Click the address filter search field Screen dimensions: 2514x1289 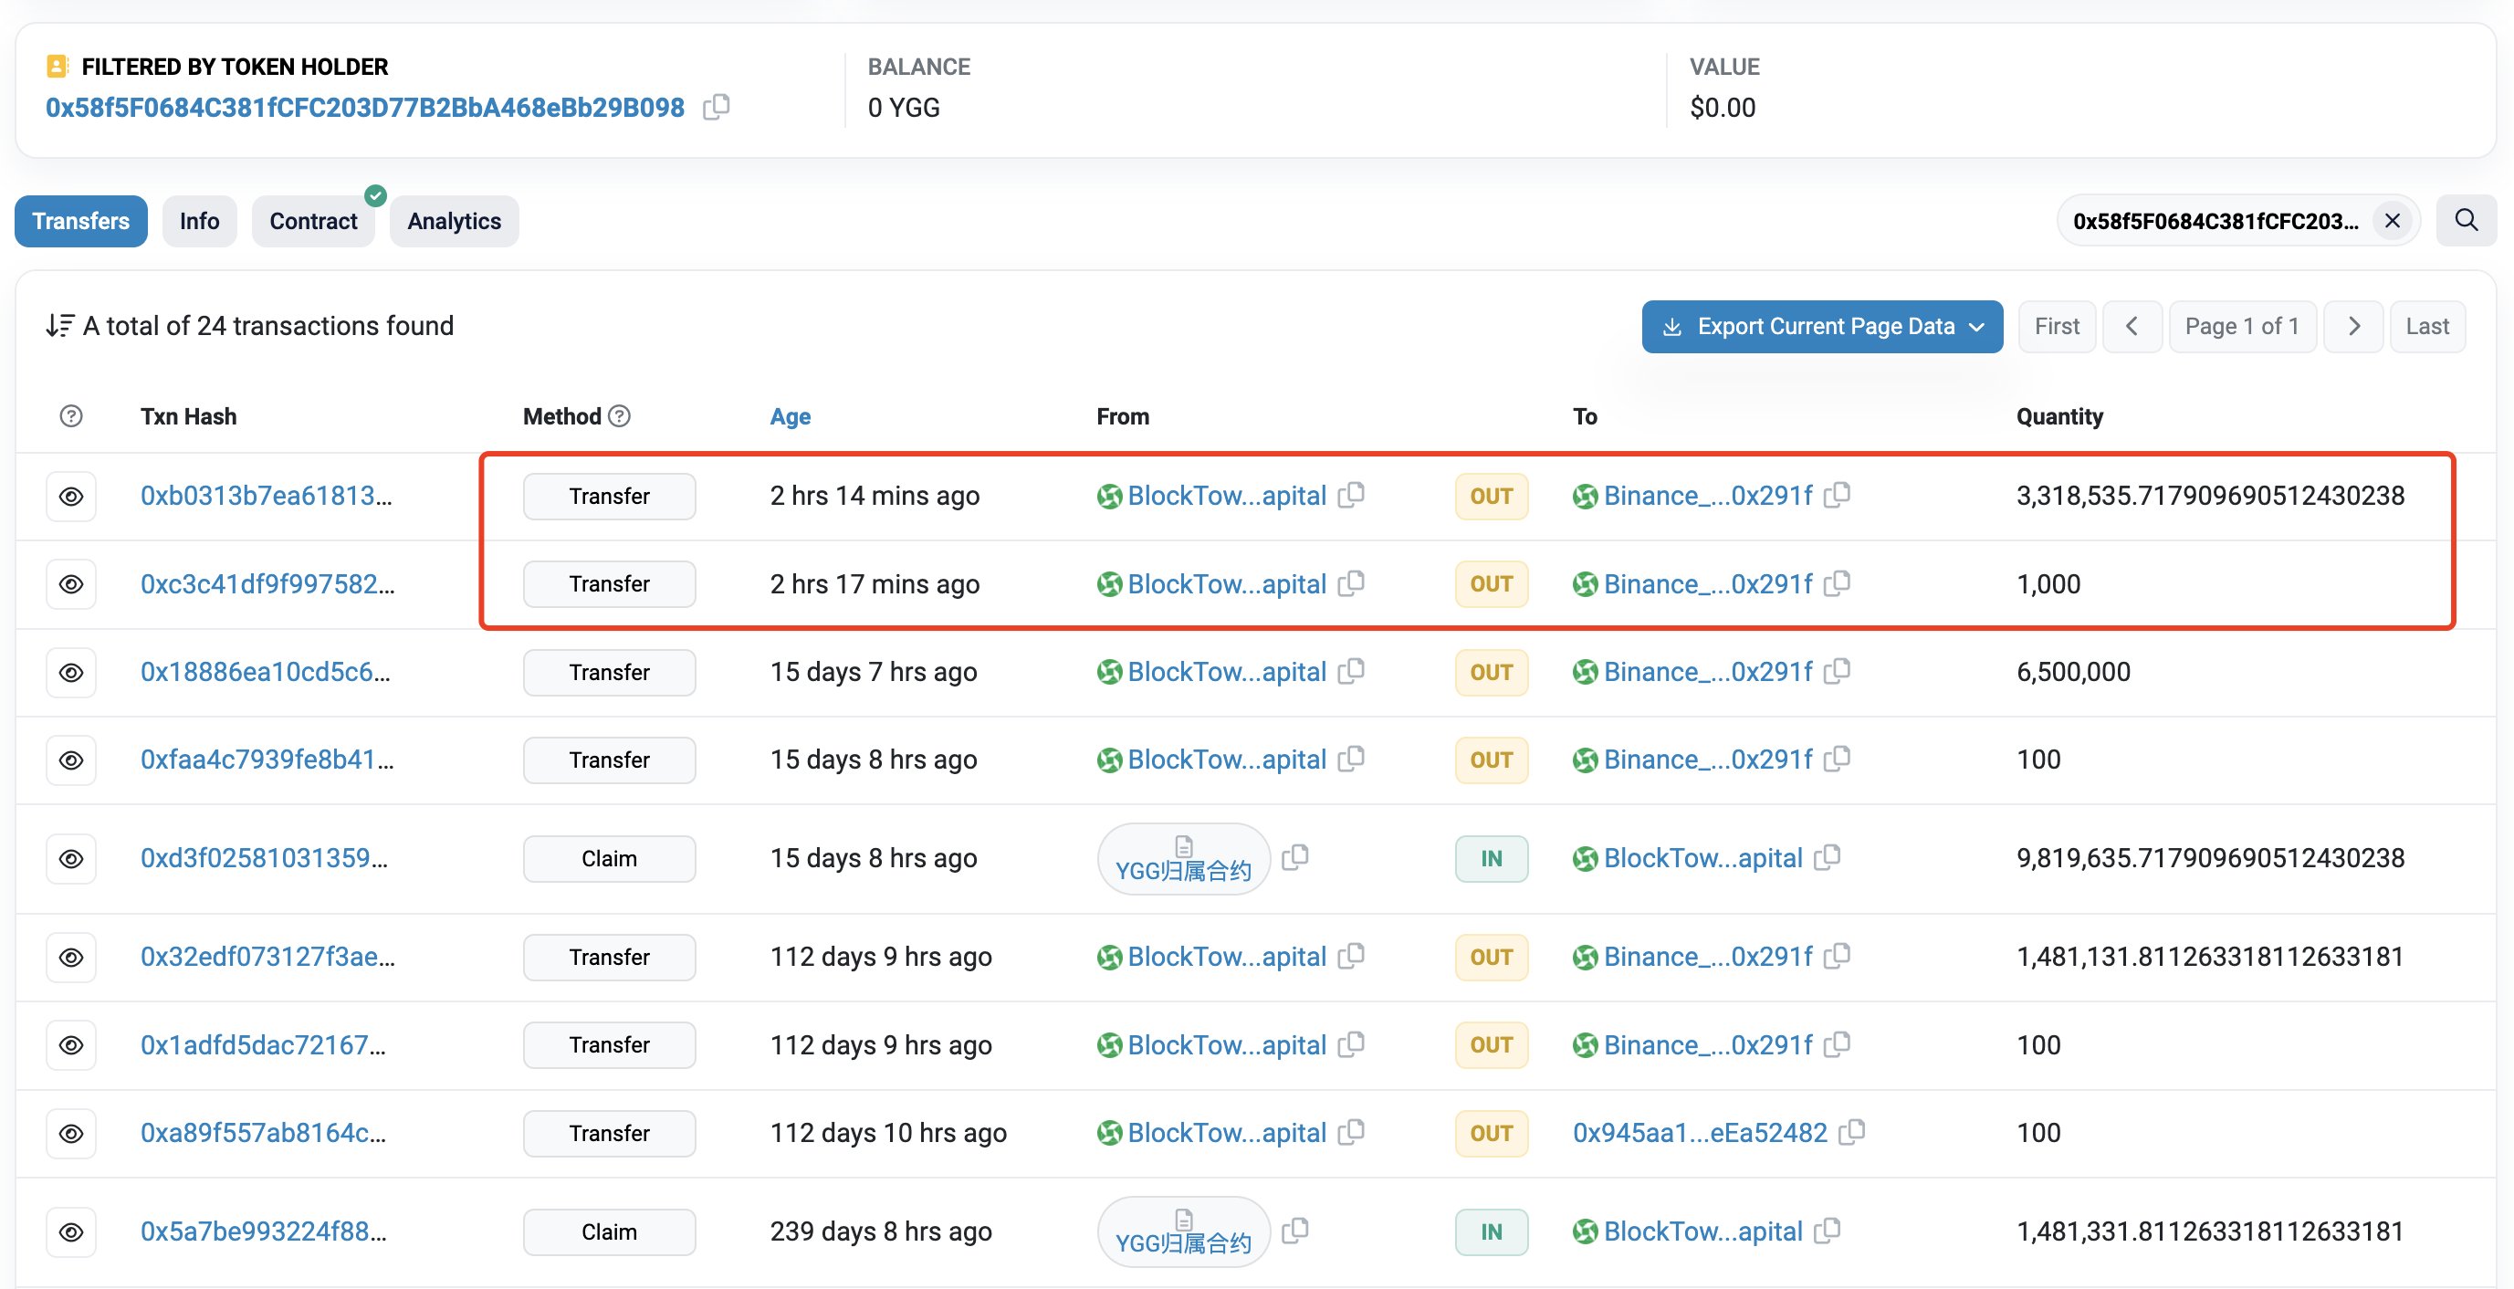pos(2214,222)
